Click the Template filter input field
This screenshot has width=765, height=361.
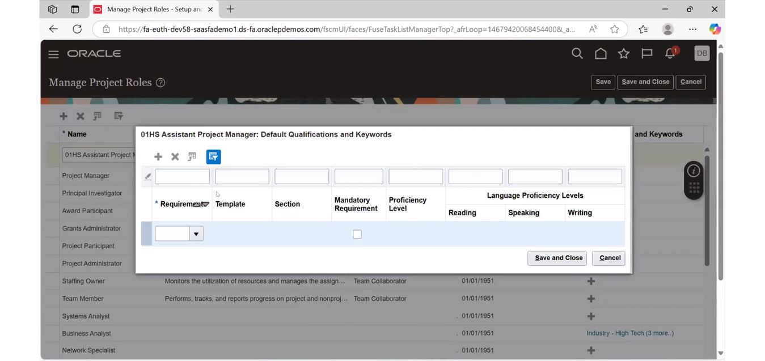point(242,176)
